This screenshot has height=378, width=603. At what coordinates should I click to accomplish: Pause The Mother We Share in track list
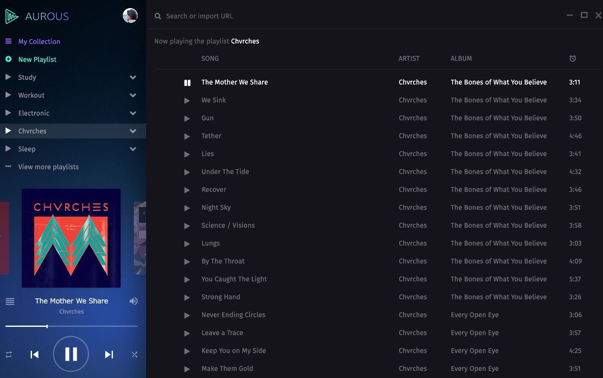pos(187,83)
